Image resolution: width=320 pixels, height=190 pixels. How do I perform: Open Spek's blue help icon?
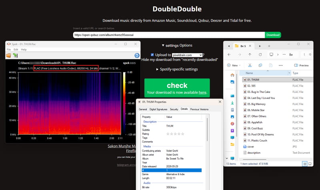[137, 55]
